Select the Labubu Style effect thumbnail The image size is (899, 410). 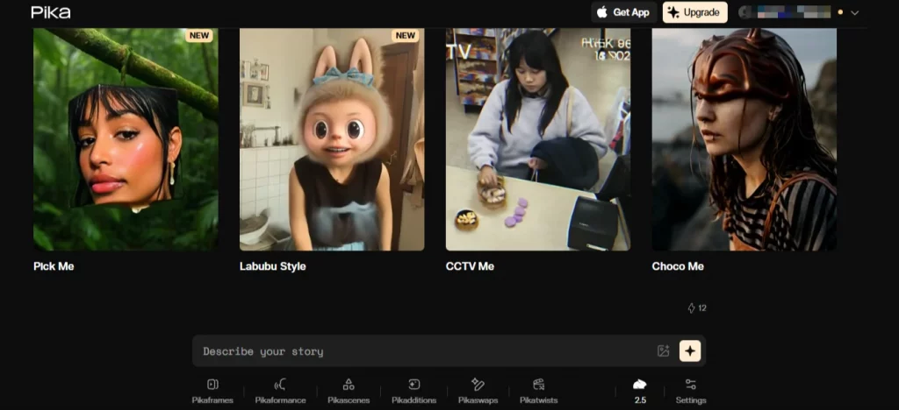pos(332,139)
